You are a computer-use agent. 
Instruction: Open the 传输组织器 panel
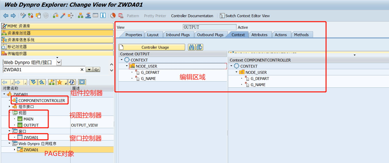coord(57,53)
